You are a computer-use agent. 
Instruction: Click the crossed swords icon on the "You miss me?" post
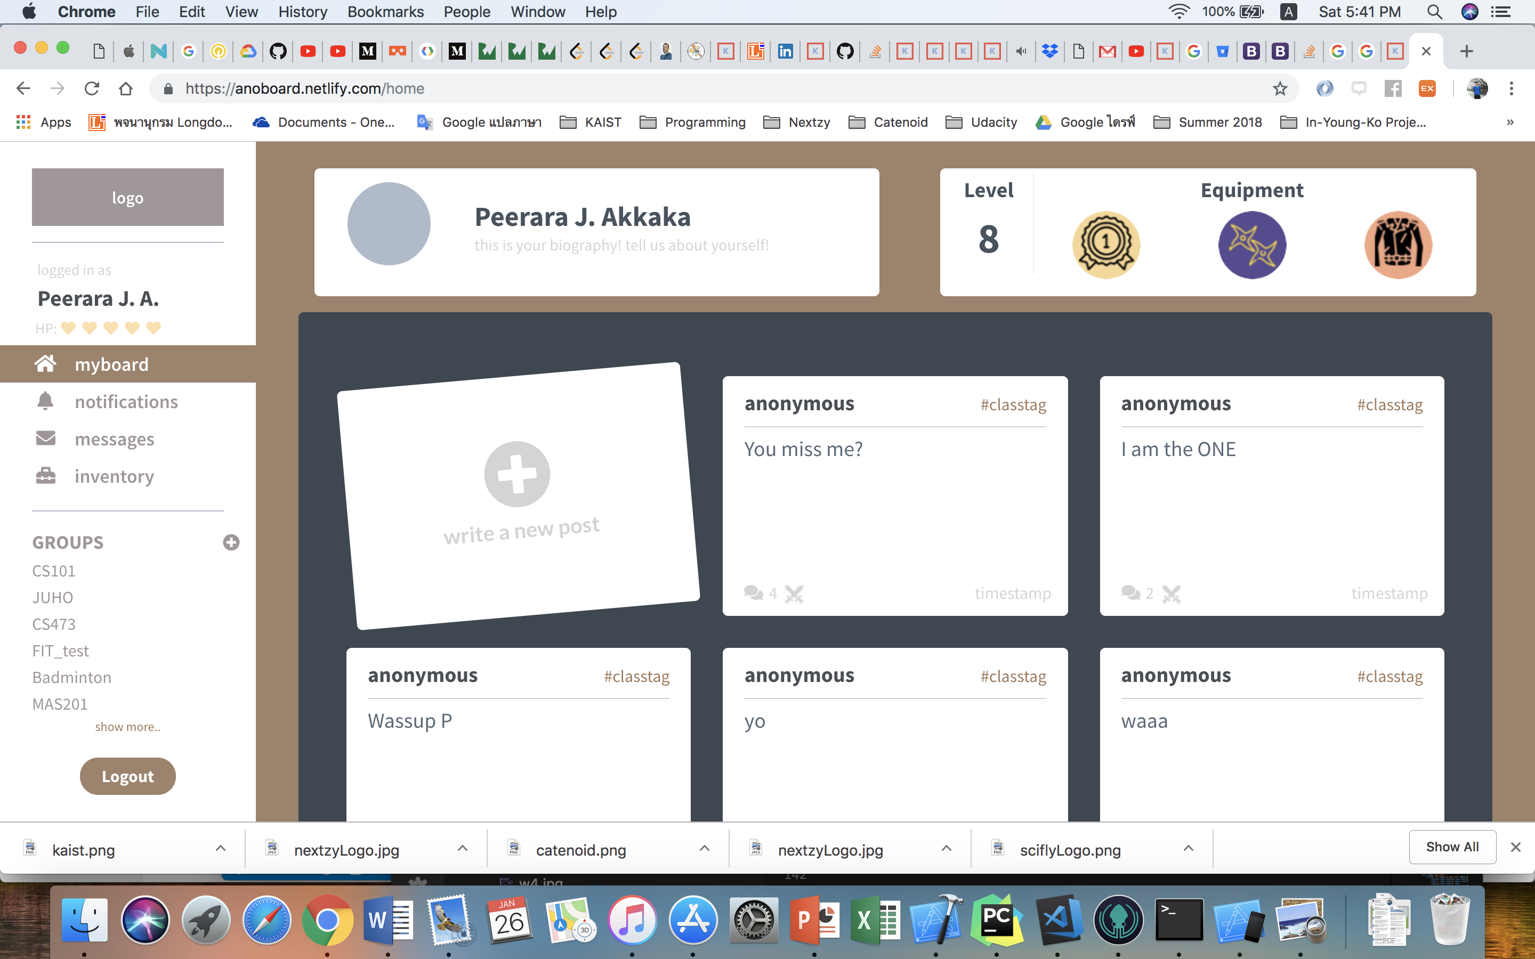pos(794,594)
